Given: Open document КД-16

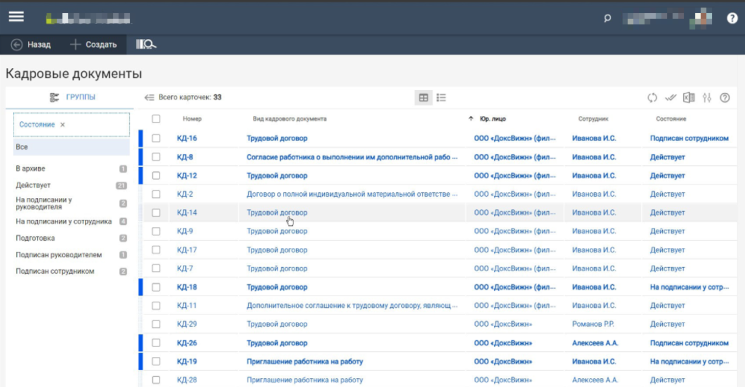Looking at the screenshot, I should coord(187,138).
